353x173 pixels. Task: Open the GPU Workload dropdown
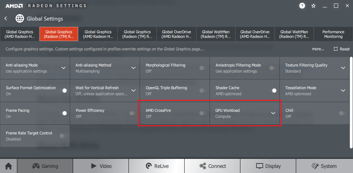273,113
